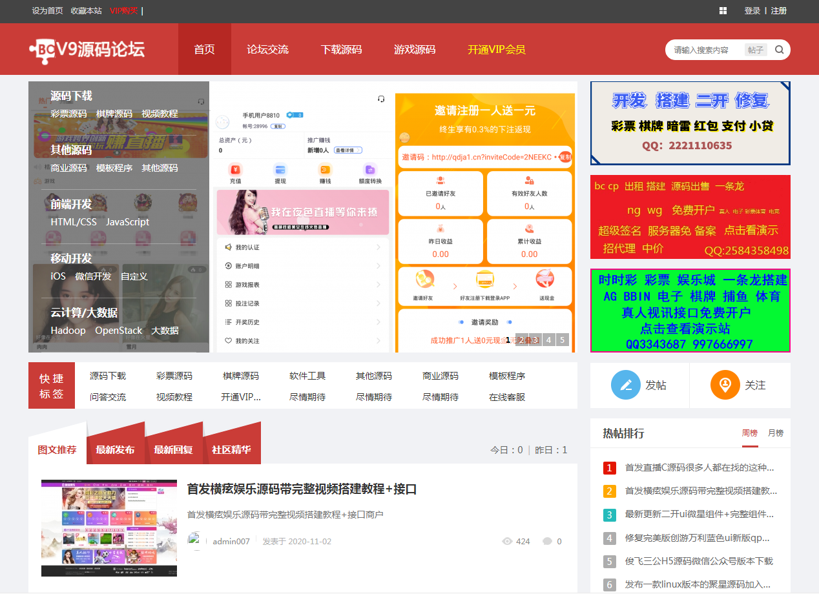The height and width of the screenshot is (594, 819).
Task: Click the comment bubble reply icon
Action: 547,542
